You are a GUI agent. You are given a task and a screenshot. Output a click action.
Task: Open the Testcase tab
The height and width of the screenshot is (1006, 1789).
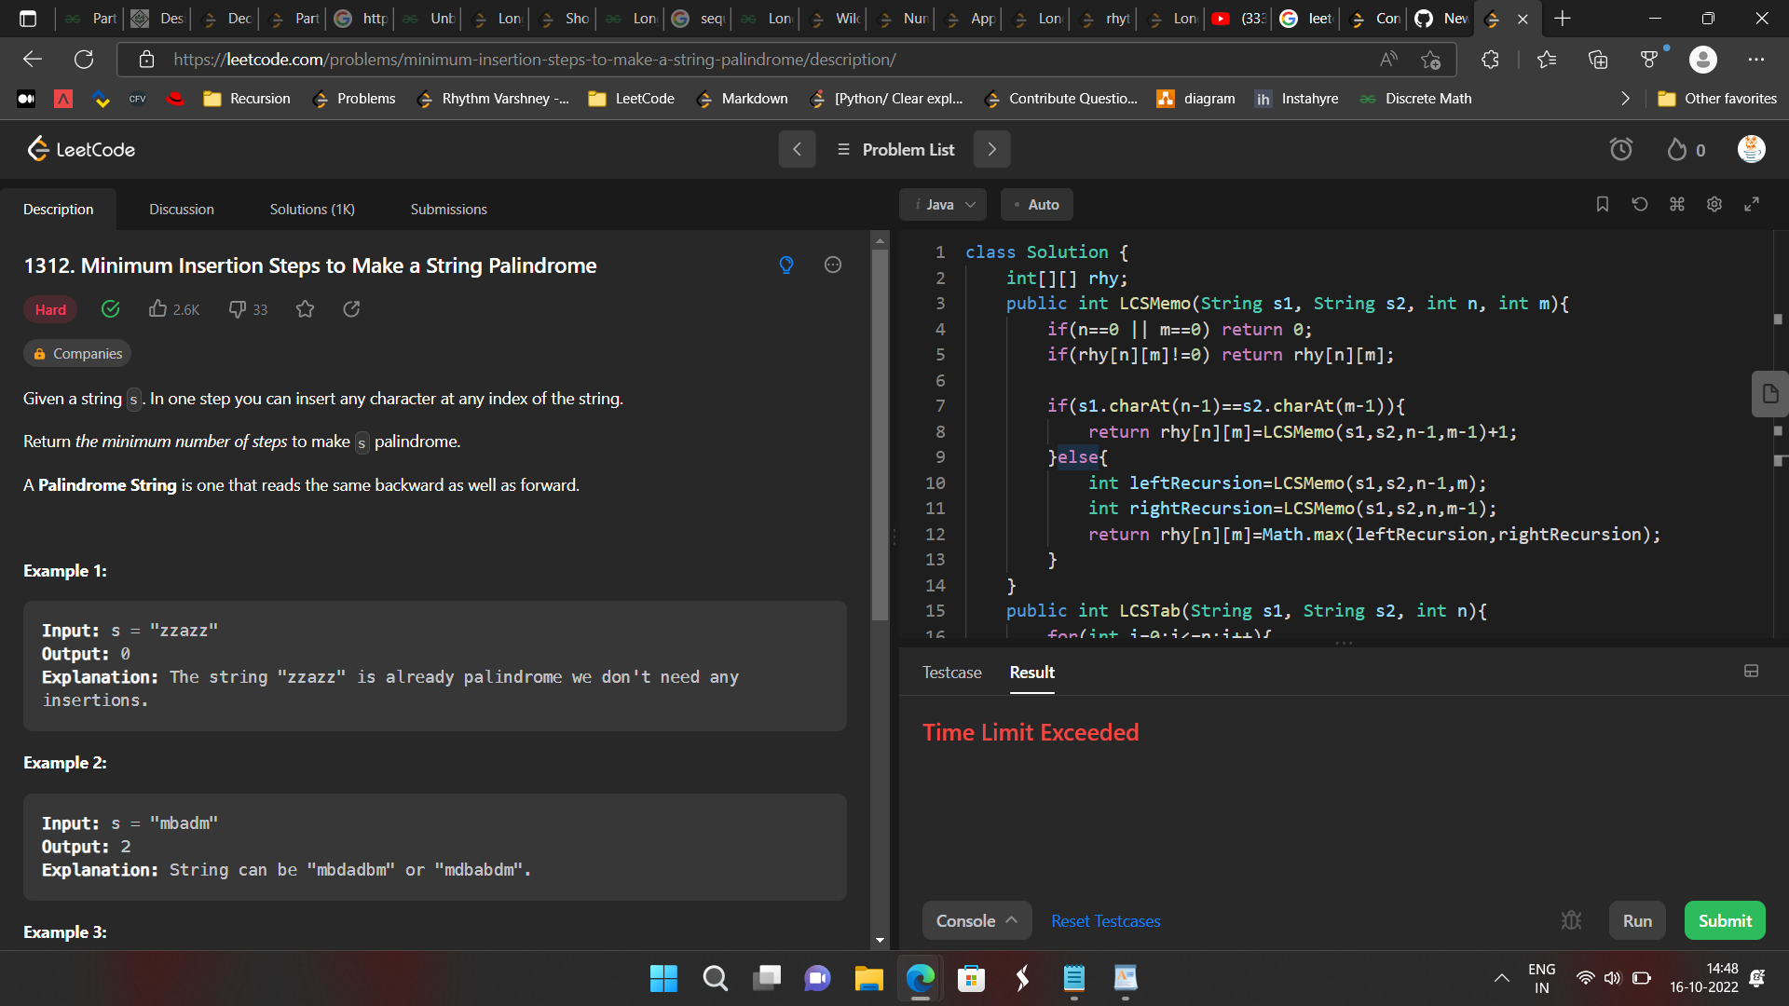click(x=951, y=673)
